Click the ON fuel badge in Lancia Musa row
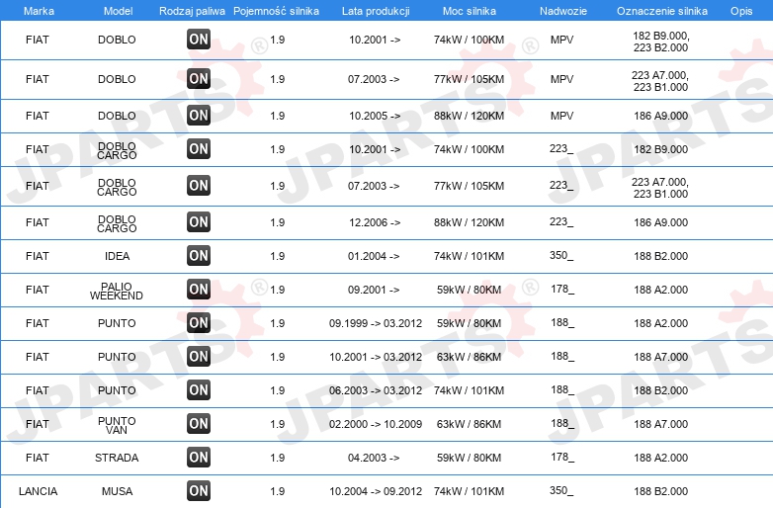773x508 pixels. tap(199, 491)
